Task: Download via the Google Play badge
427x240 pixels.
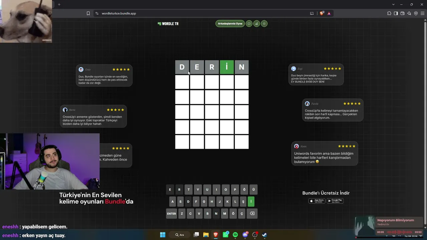Action: [x=335, y=201]
